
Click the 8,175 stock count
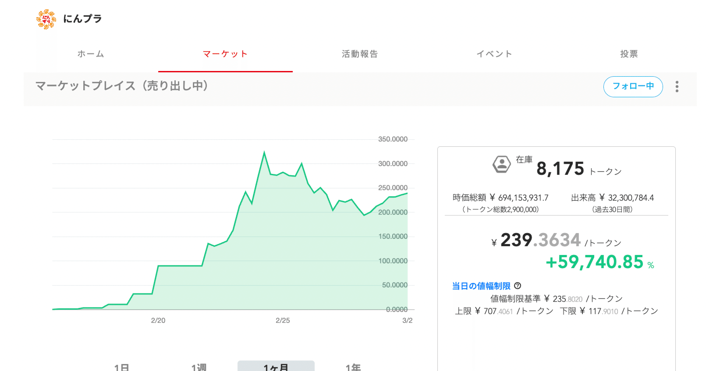pos(560,169)
